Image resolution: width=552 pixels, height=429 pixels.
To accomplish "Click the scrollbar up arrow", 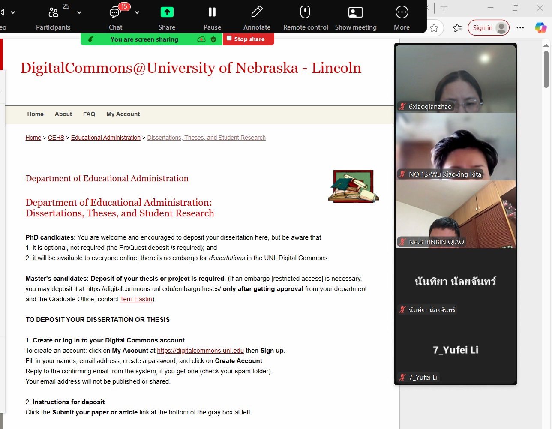I will (546, 45).
